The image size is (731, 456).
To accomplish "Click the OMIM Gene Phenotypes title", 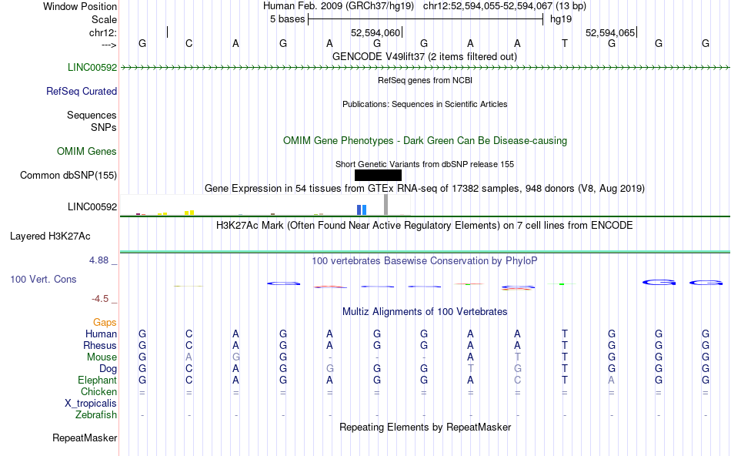I will [x=426, y=140].
